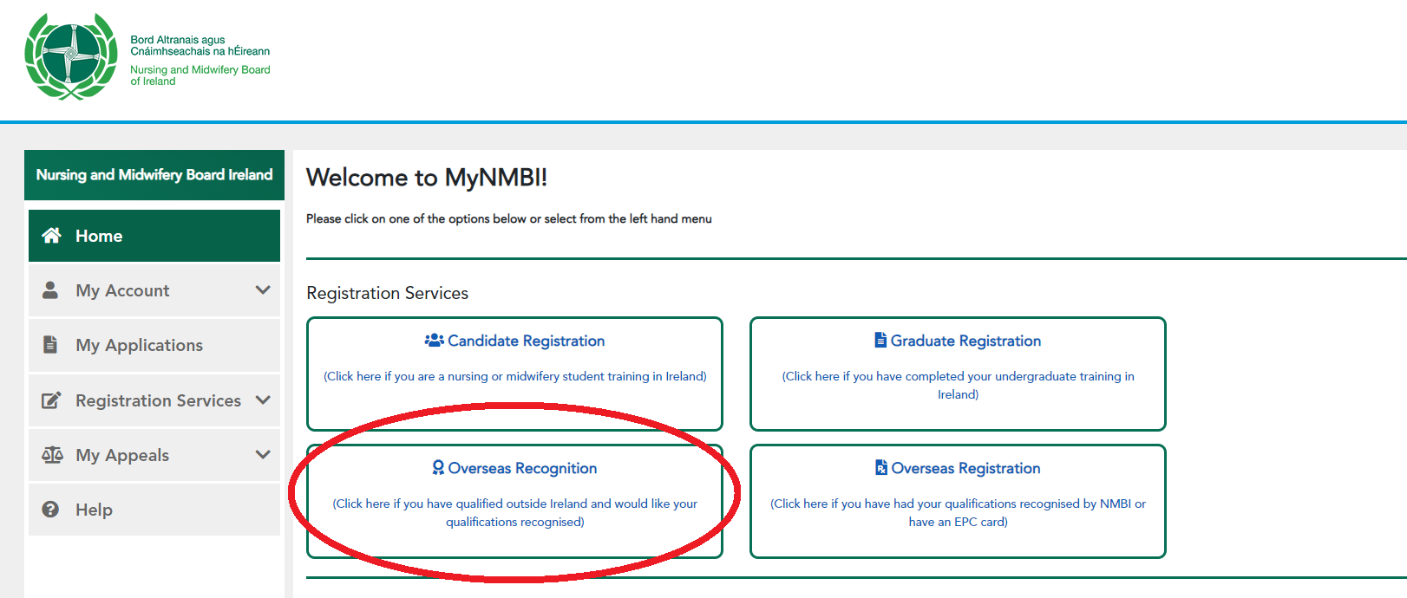Click the NMBI logo emblem
The height and width of the screenshot is (598, 1407).
point(71,56)
